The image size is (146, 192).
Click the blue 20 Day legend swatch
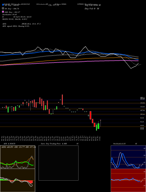click(3, 5)
